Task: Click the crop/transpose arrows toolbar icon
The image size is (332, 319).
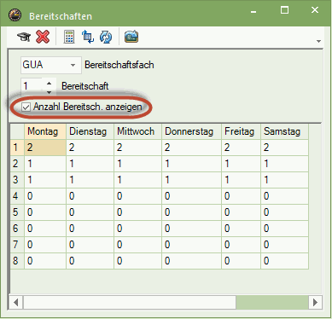Action: [x=88, y=37]
